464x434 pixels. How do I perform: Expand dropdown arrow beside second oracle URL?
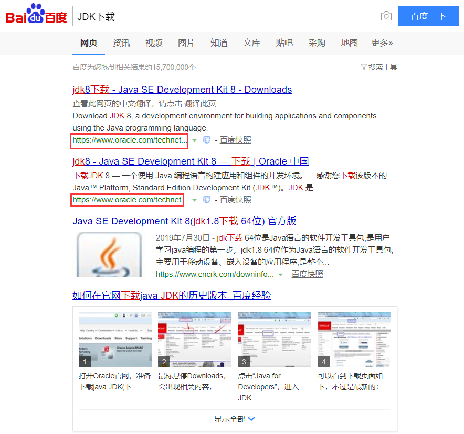194,200
